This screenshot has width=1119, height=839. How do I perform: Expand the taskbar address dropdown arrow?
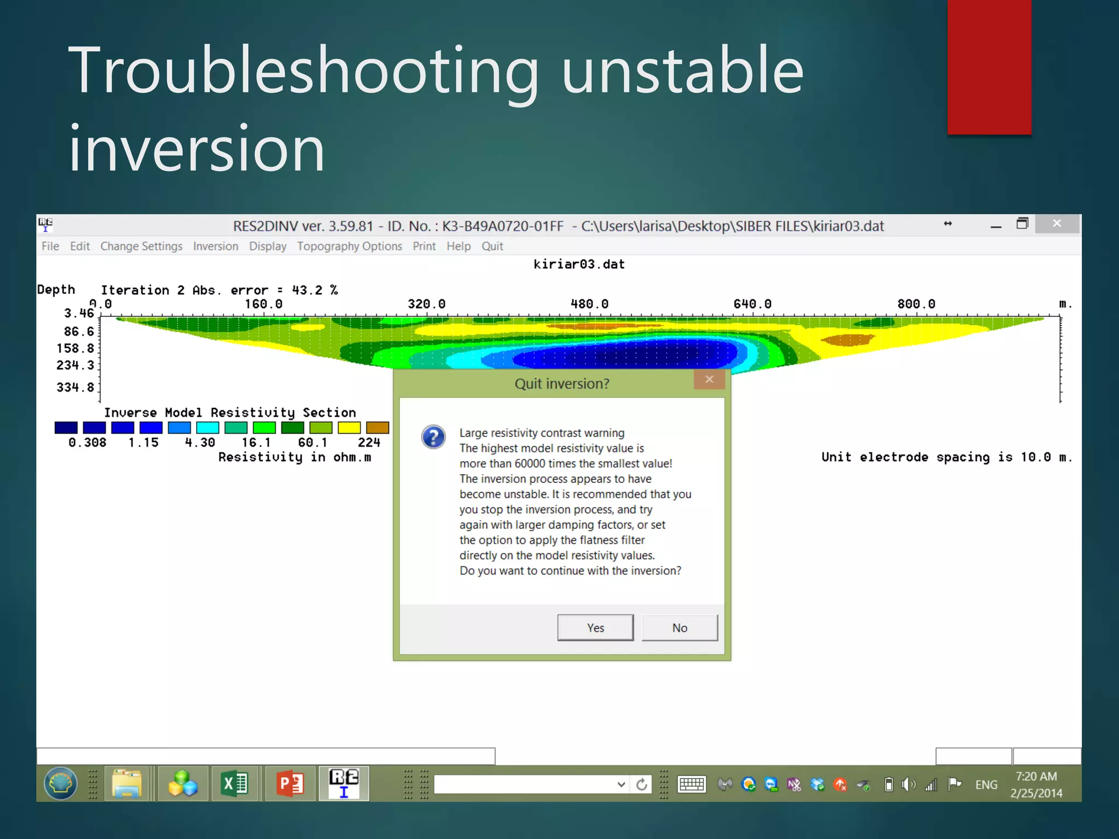(x=621, y=784)
